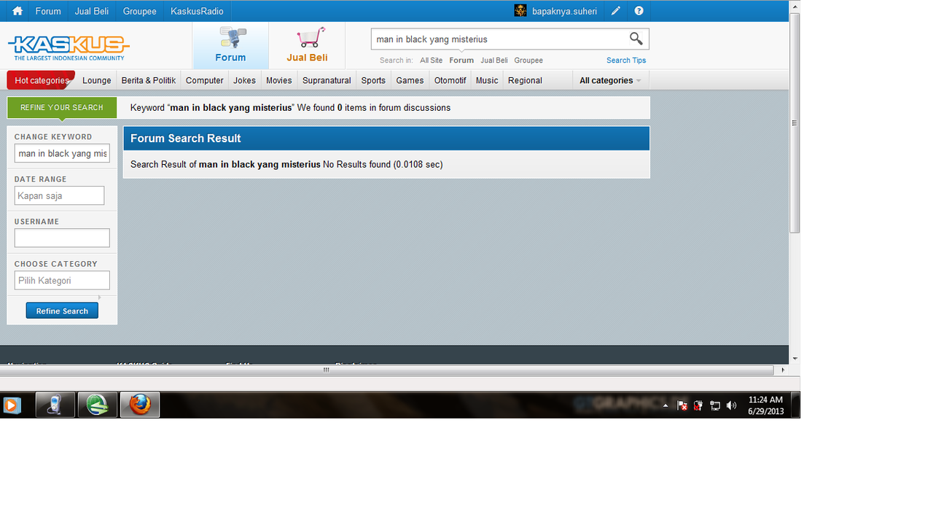Open the Lounge category
933x525 pixels.
97,80
